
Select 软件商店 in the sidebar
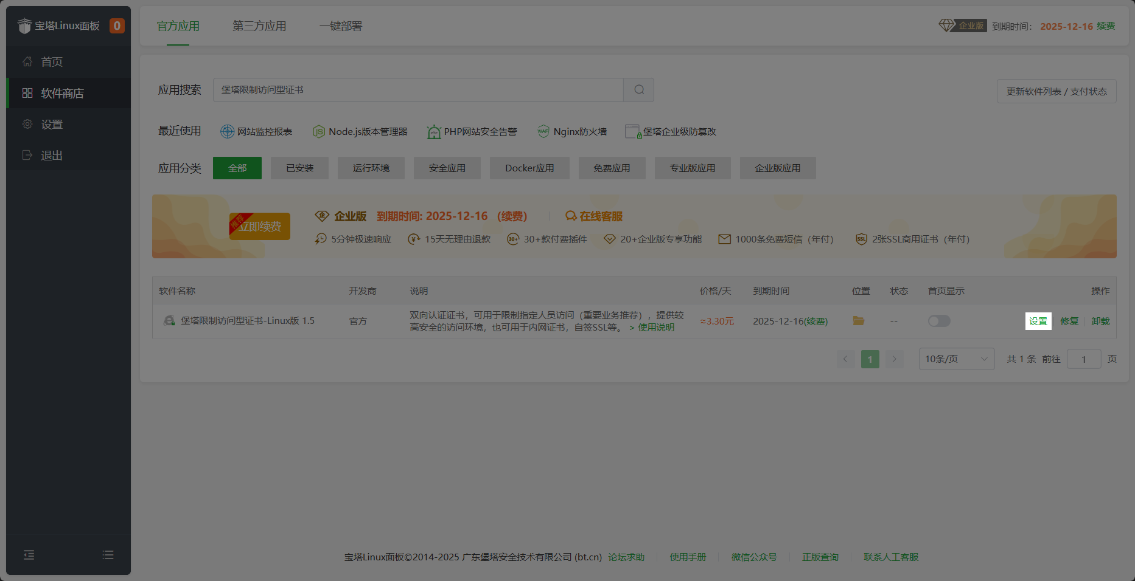tap(61, 93)
